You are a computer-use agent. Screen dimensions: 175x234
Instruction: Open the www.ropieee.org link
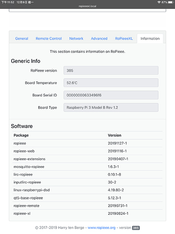click(101, 228)
